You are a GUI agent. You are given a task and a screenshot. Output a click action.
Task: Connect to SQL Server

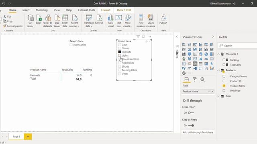[57, 21]
